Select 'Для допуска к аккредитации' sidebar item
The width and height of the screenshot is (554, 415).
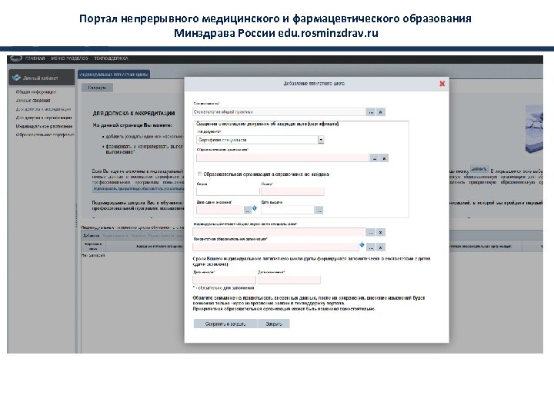pos(43,109)
